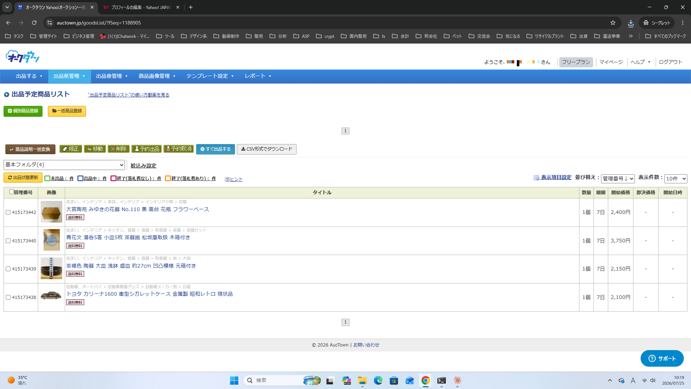The image size is (691, 389).
Task: Open the volume tray icon
Action: coord(653,380)
